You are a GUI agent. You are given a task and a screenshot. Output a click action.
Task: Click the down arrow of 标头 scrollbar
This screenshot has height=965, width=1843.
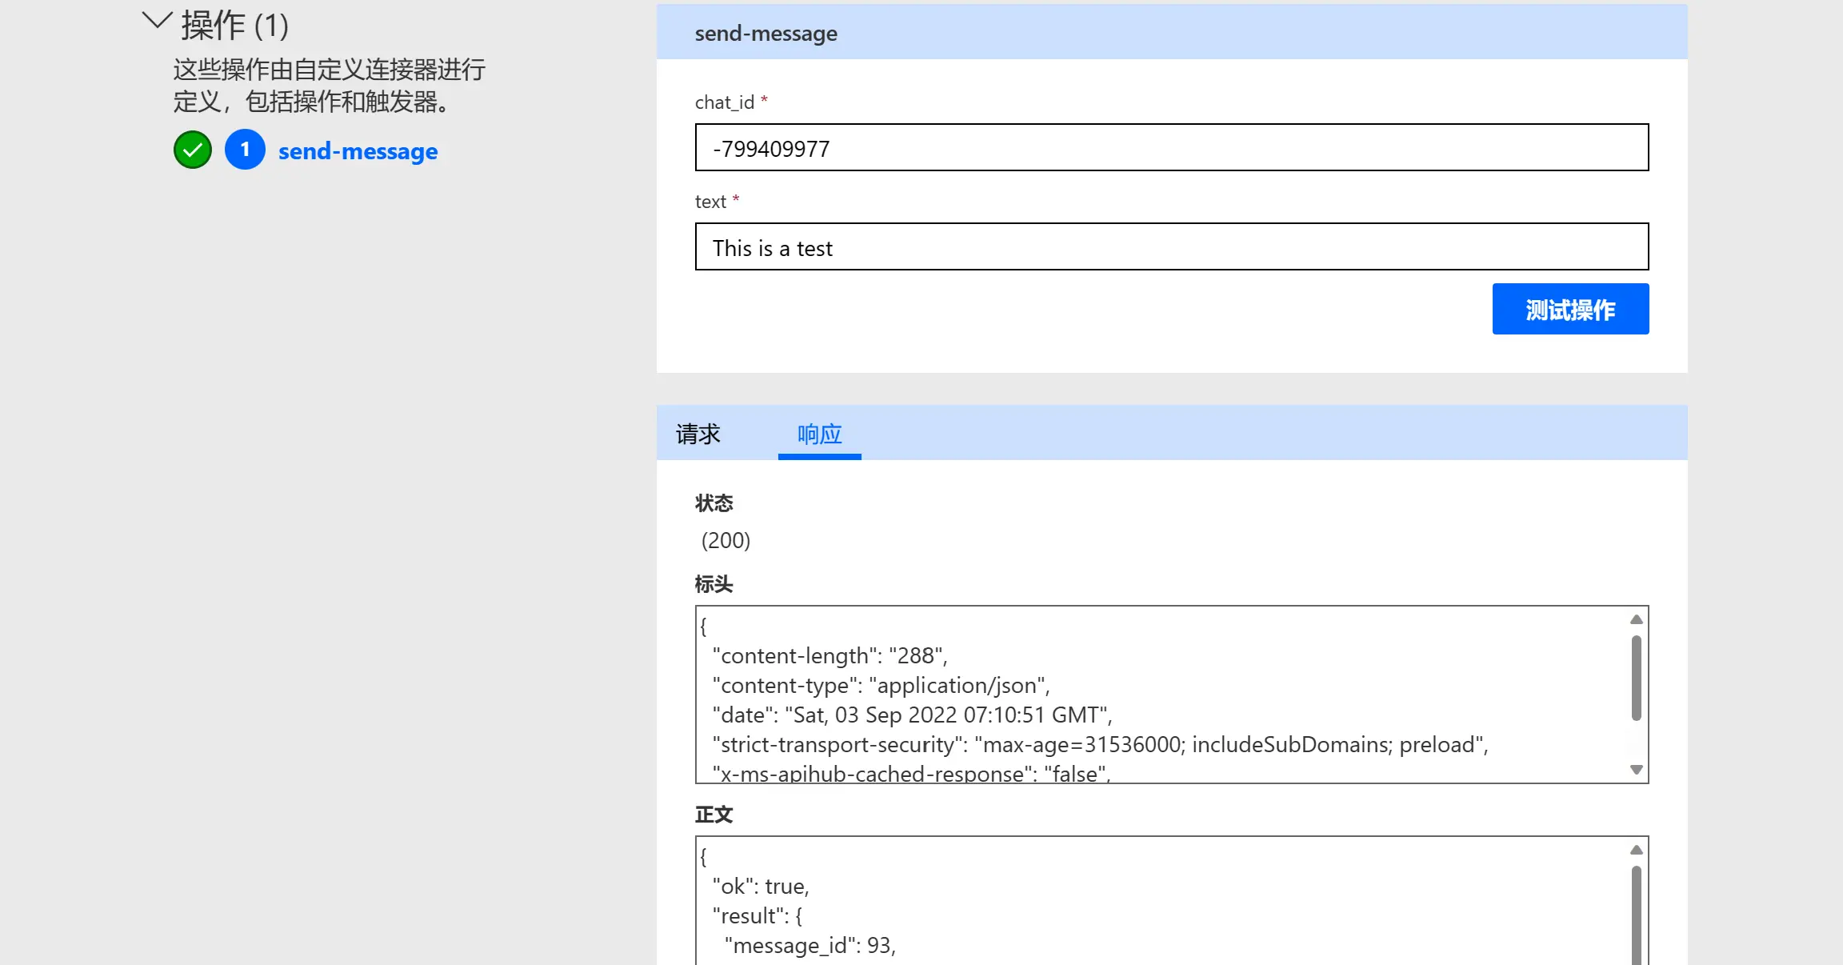point(1636,770)
